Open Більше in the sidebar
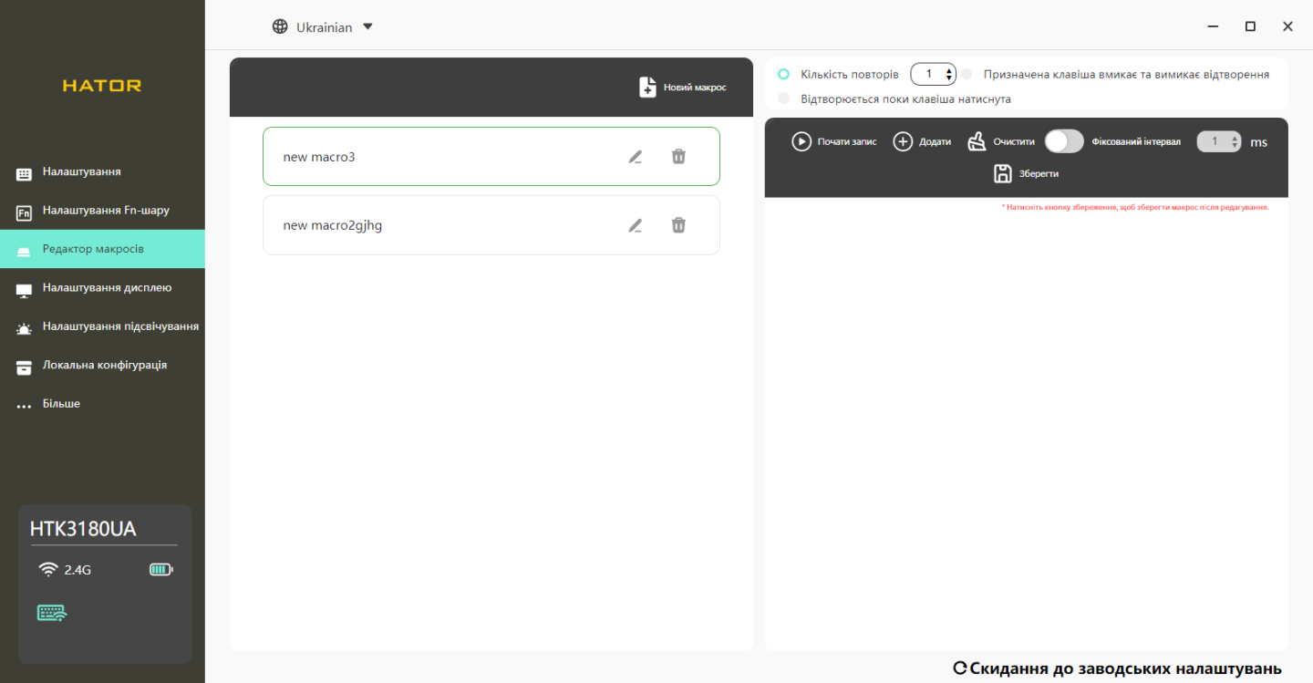Image resolution: width=1313 pixels, height=683 pixels. pyautogui.click(x=102, y=404)
